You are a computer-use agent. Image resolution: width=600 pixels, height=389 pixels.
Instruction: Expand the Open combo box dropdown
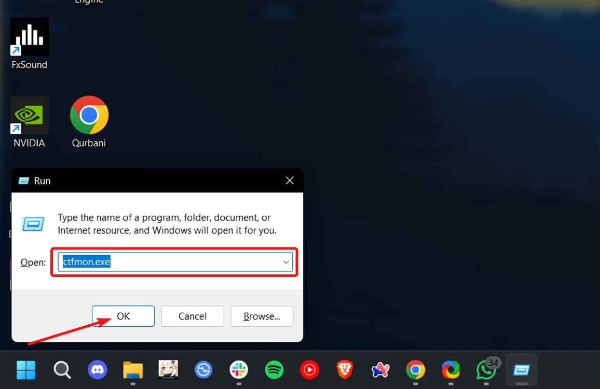pos(286,262)
